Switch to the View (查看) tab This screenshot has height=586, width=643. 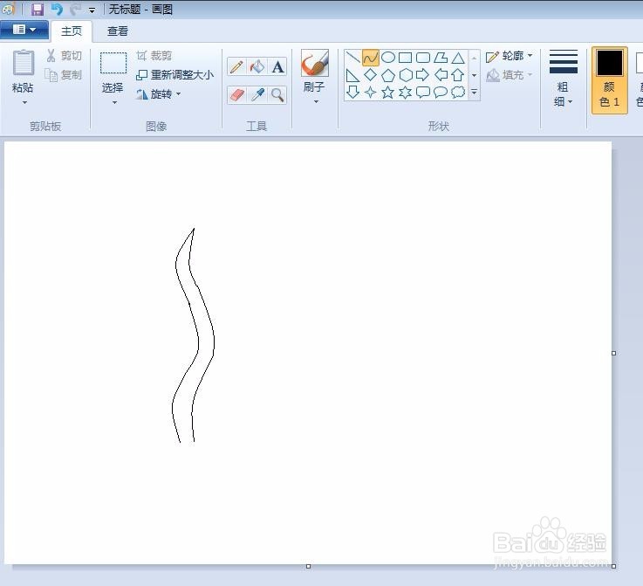click(x=118, y=31)
